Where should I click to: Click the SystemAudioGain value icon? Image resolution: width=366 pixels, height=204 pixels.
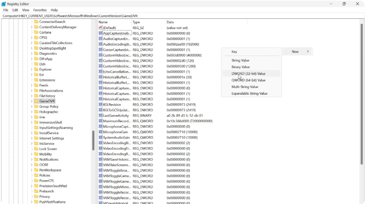pyautogui.click(x=100, y=138)
